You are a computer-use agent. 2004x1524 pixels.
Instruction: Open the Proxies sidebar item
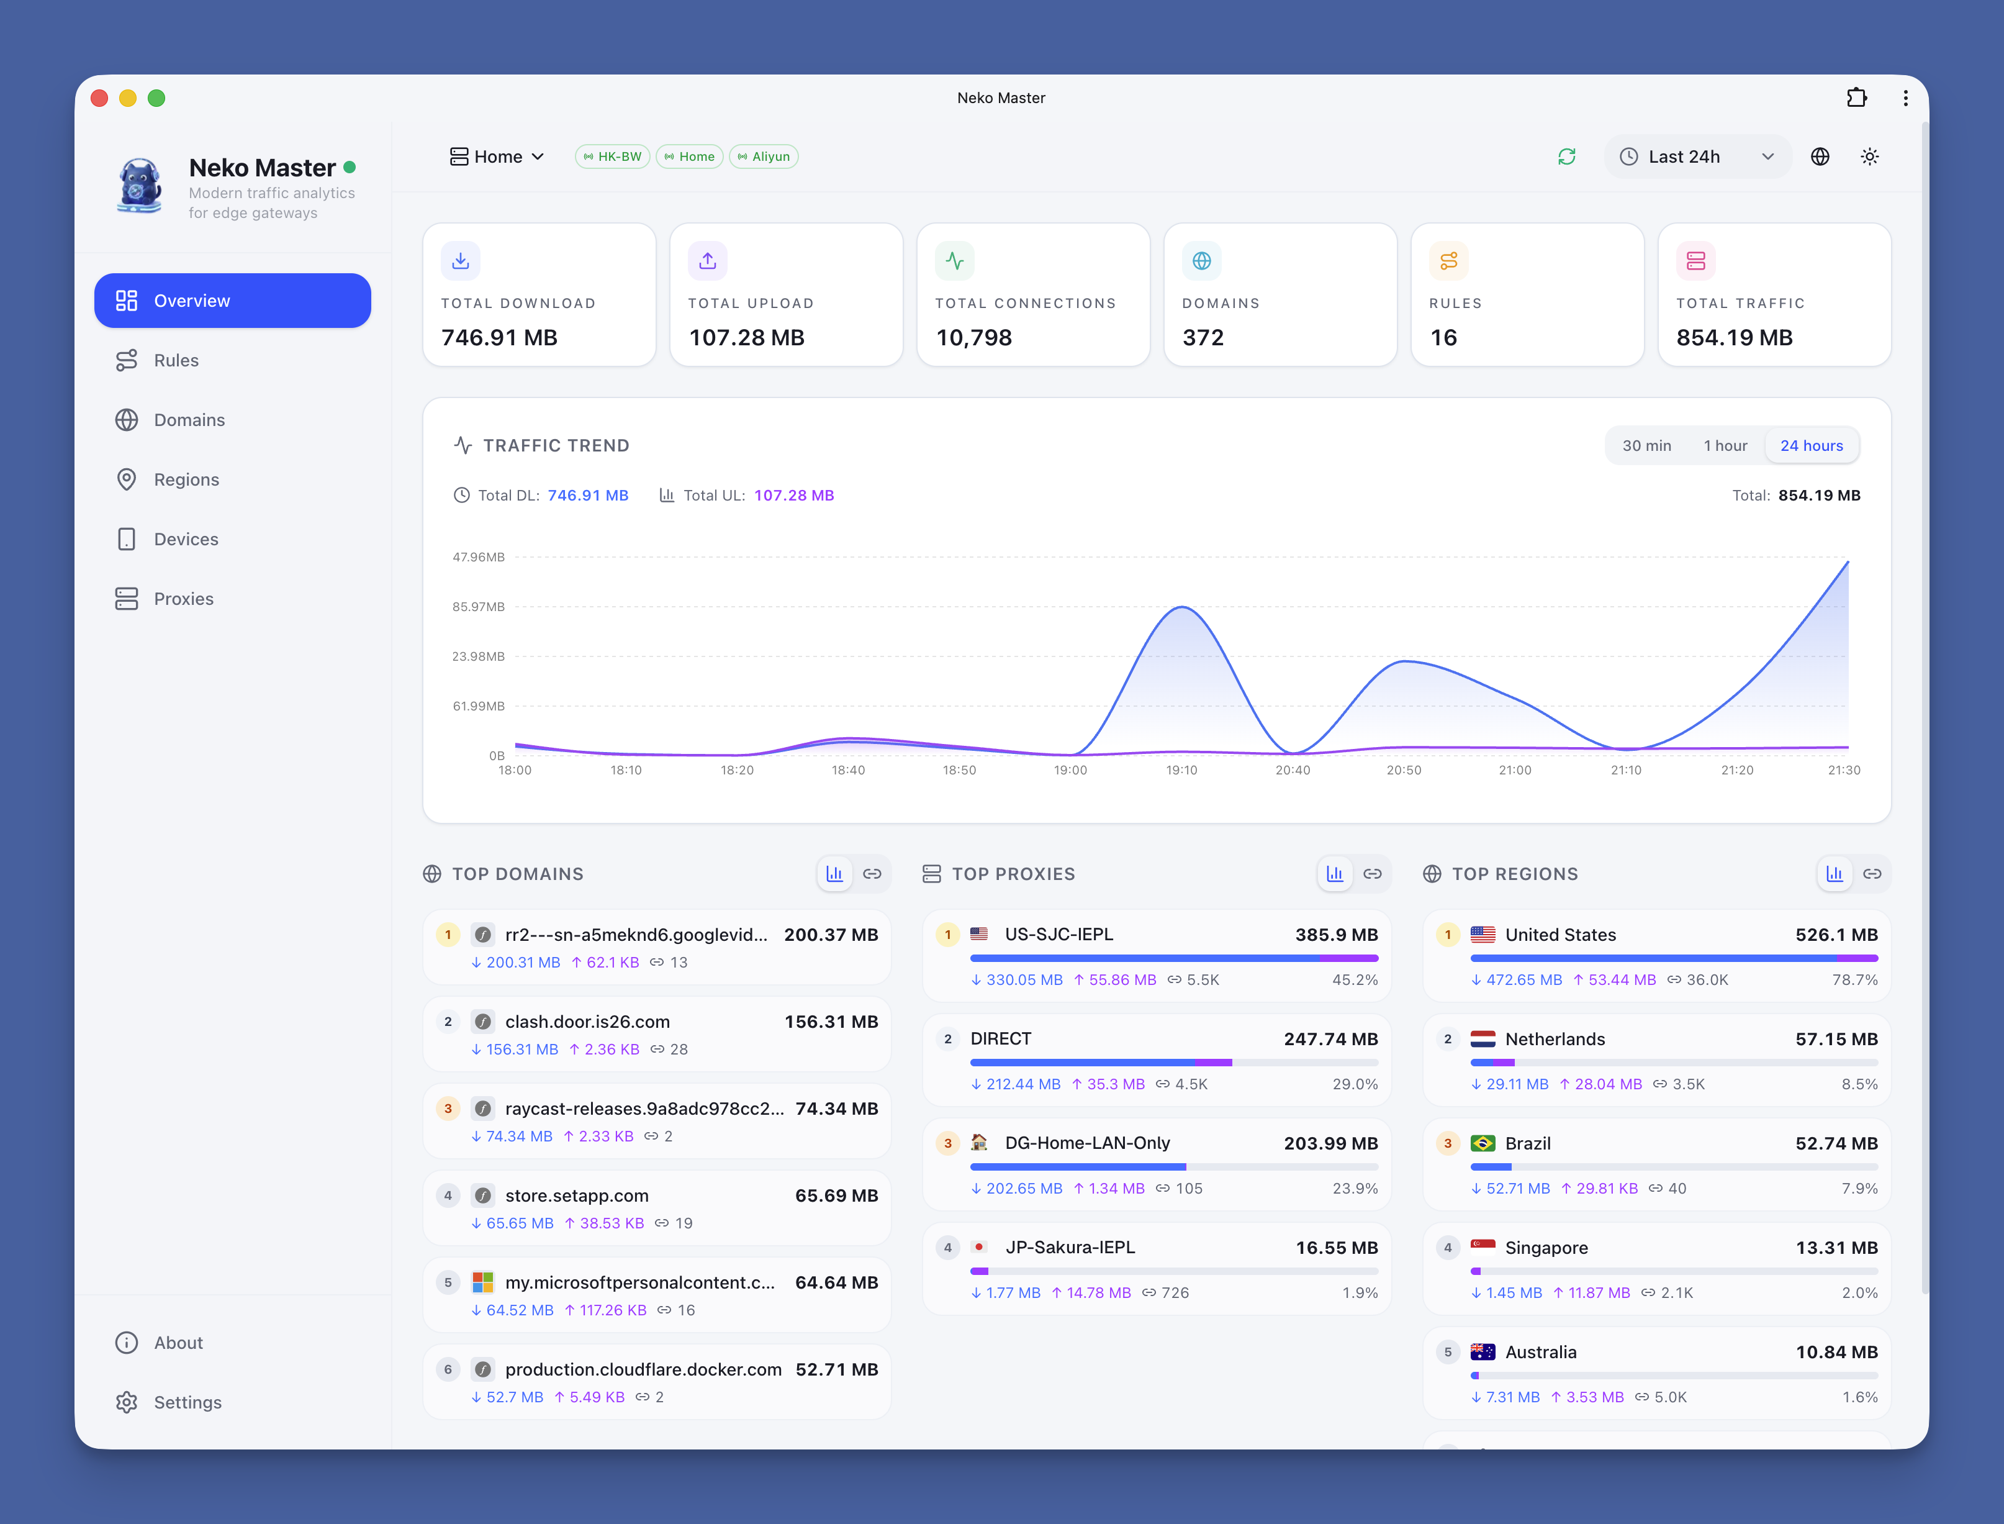tap(183, 599)
